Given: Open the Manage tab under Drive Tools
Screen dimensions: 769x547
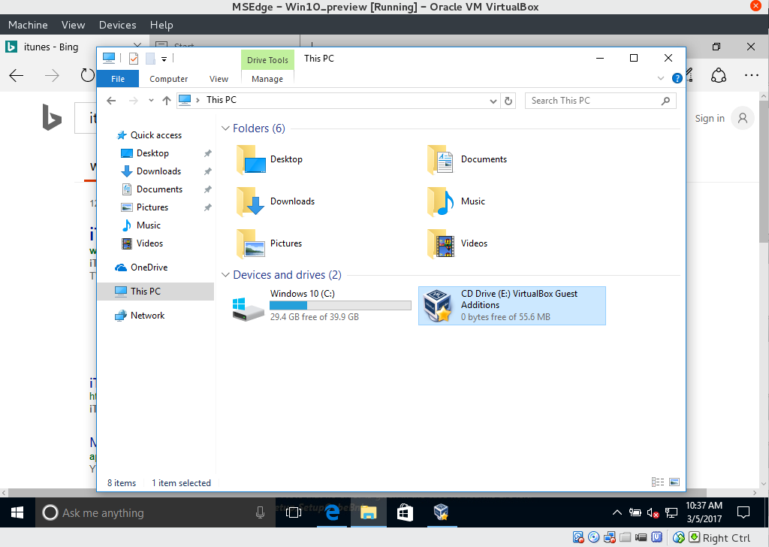Looking at the screenshot, I should tap(267, 79).
